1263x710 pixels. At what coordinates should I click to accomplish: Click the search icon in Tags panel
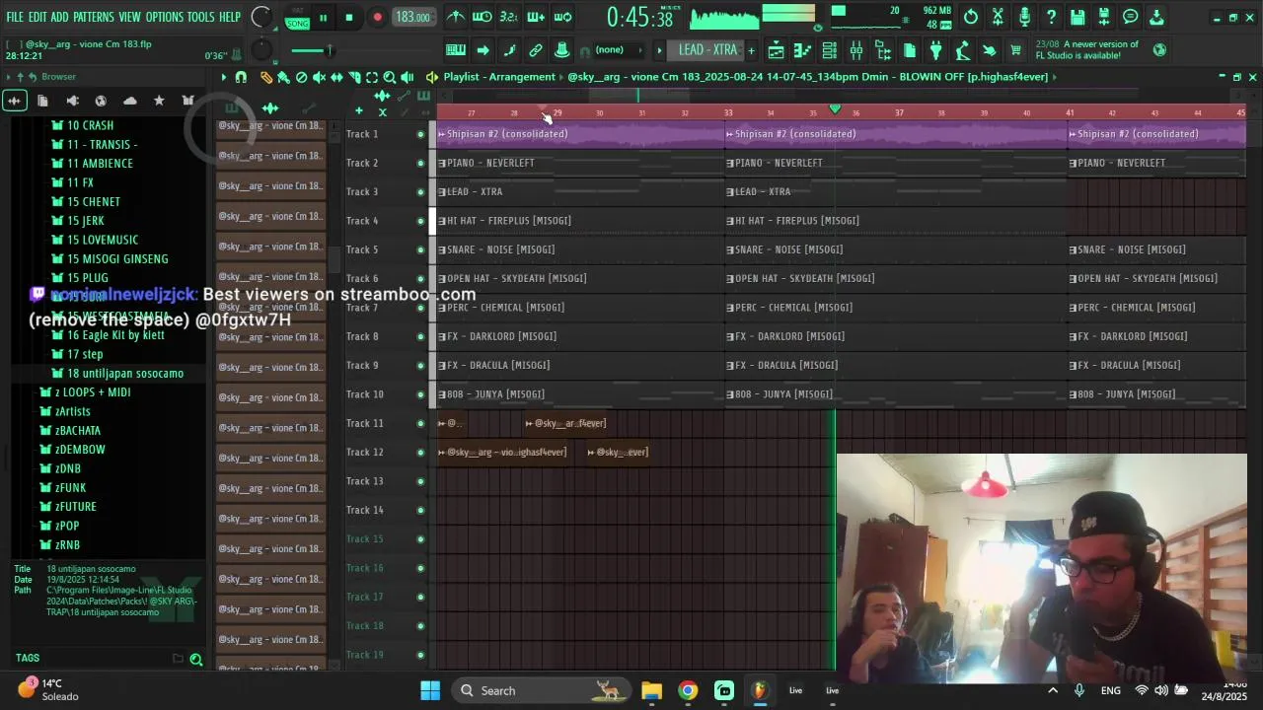tap(196, 660)
